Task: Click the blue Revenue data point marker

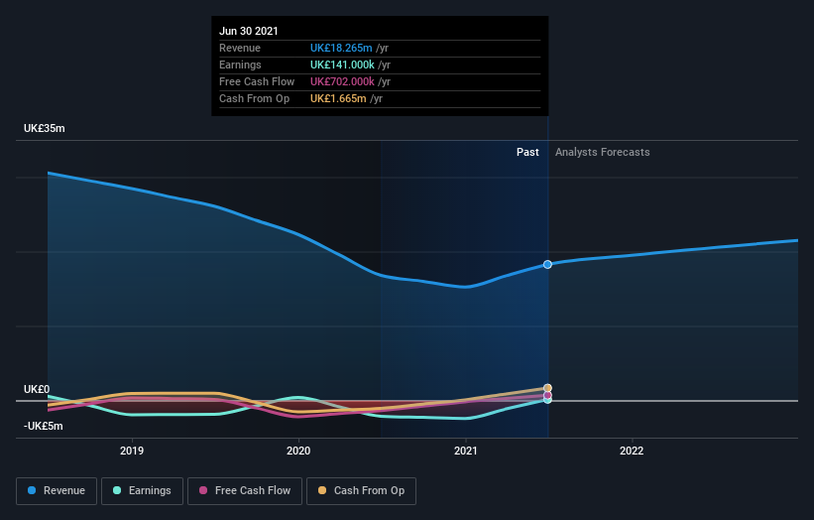Action: (547, 264)
